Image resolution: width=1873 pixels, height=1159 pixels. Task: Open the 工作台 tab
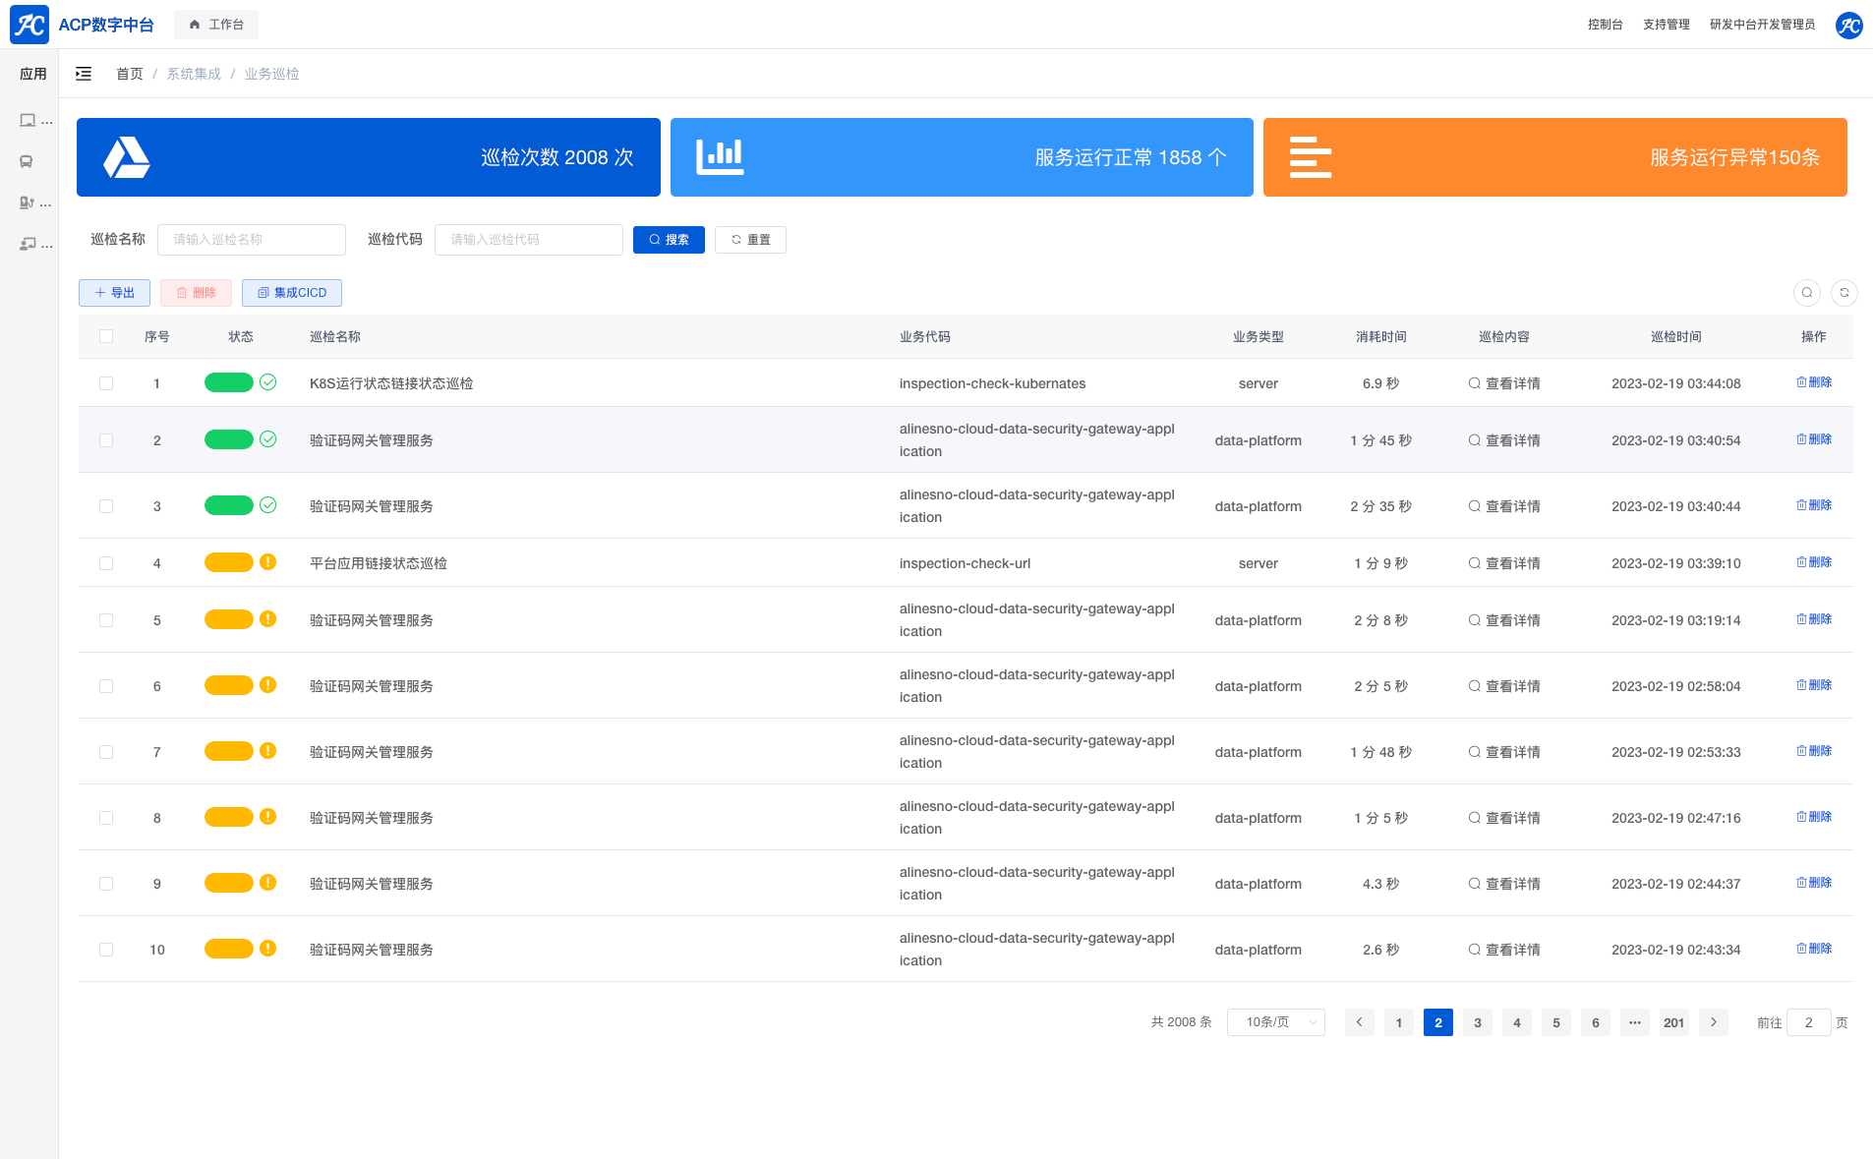pos(216,25)
